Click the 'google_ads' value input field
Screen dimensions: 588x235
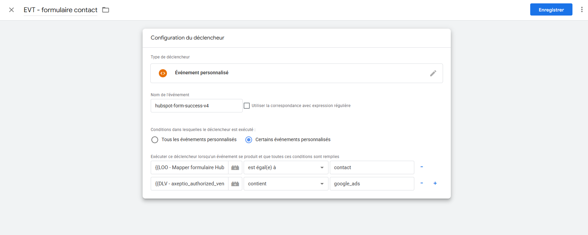(372, 184)
